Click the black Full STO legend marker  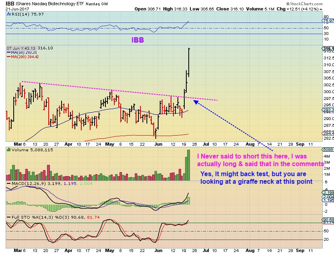click(9, 217)
